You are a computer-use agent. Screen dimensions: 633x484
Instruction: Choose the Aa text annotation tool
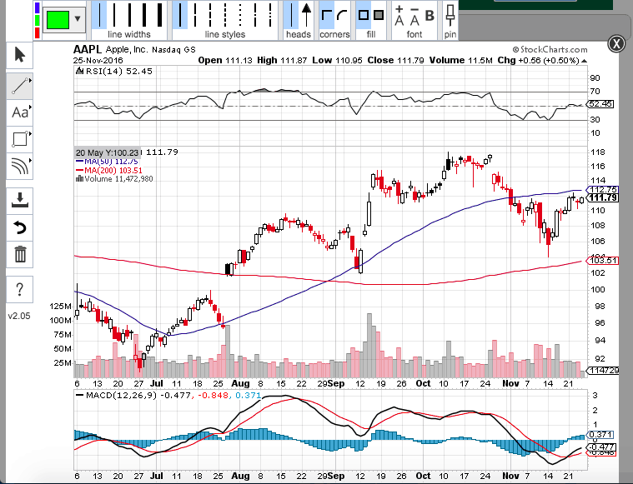pos(19,112)
